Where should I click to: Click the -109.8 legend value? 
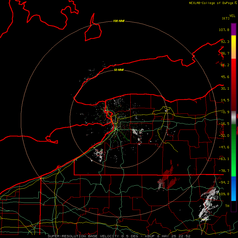click(x=223, y=194)
